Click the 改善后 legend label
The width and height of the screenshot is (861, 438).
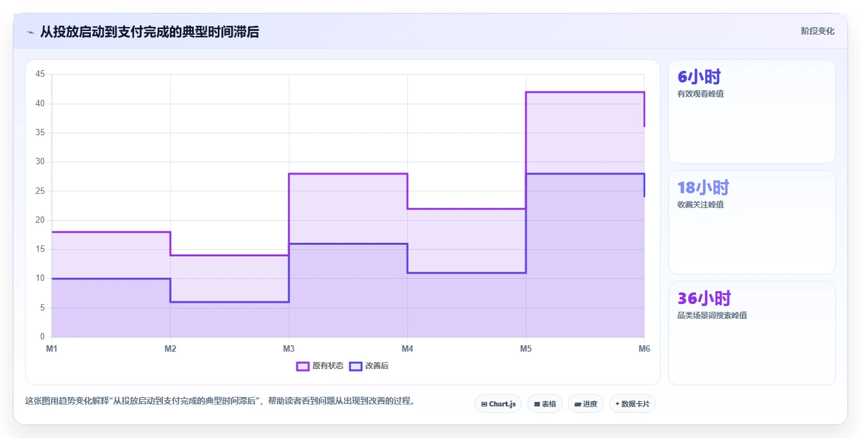click(x=377, y=366)
